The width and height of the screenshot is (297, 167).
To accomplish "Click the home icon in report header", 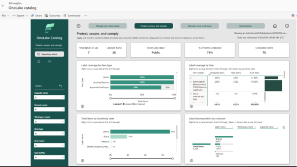I will click(274, 26).
